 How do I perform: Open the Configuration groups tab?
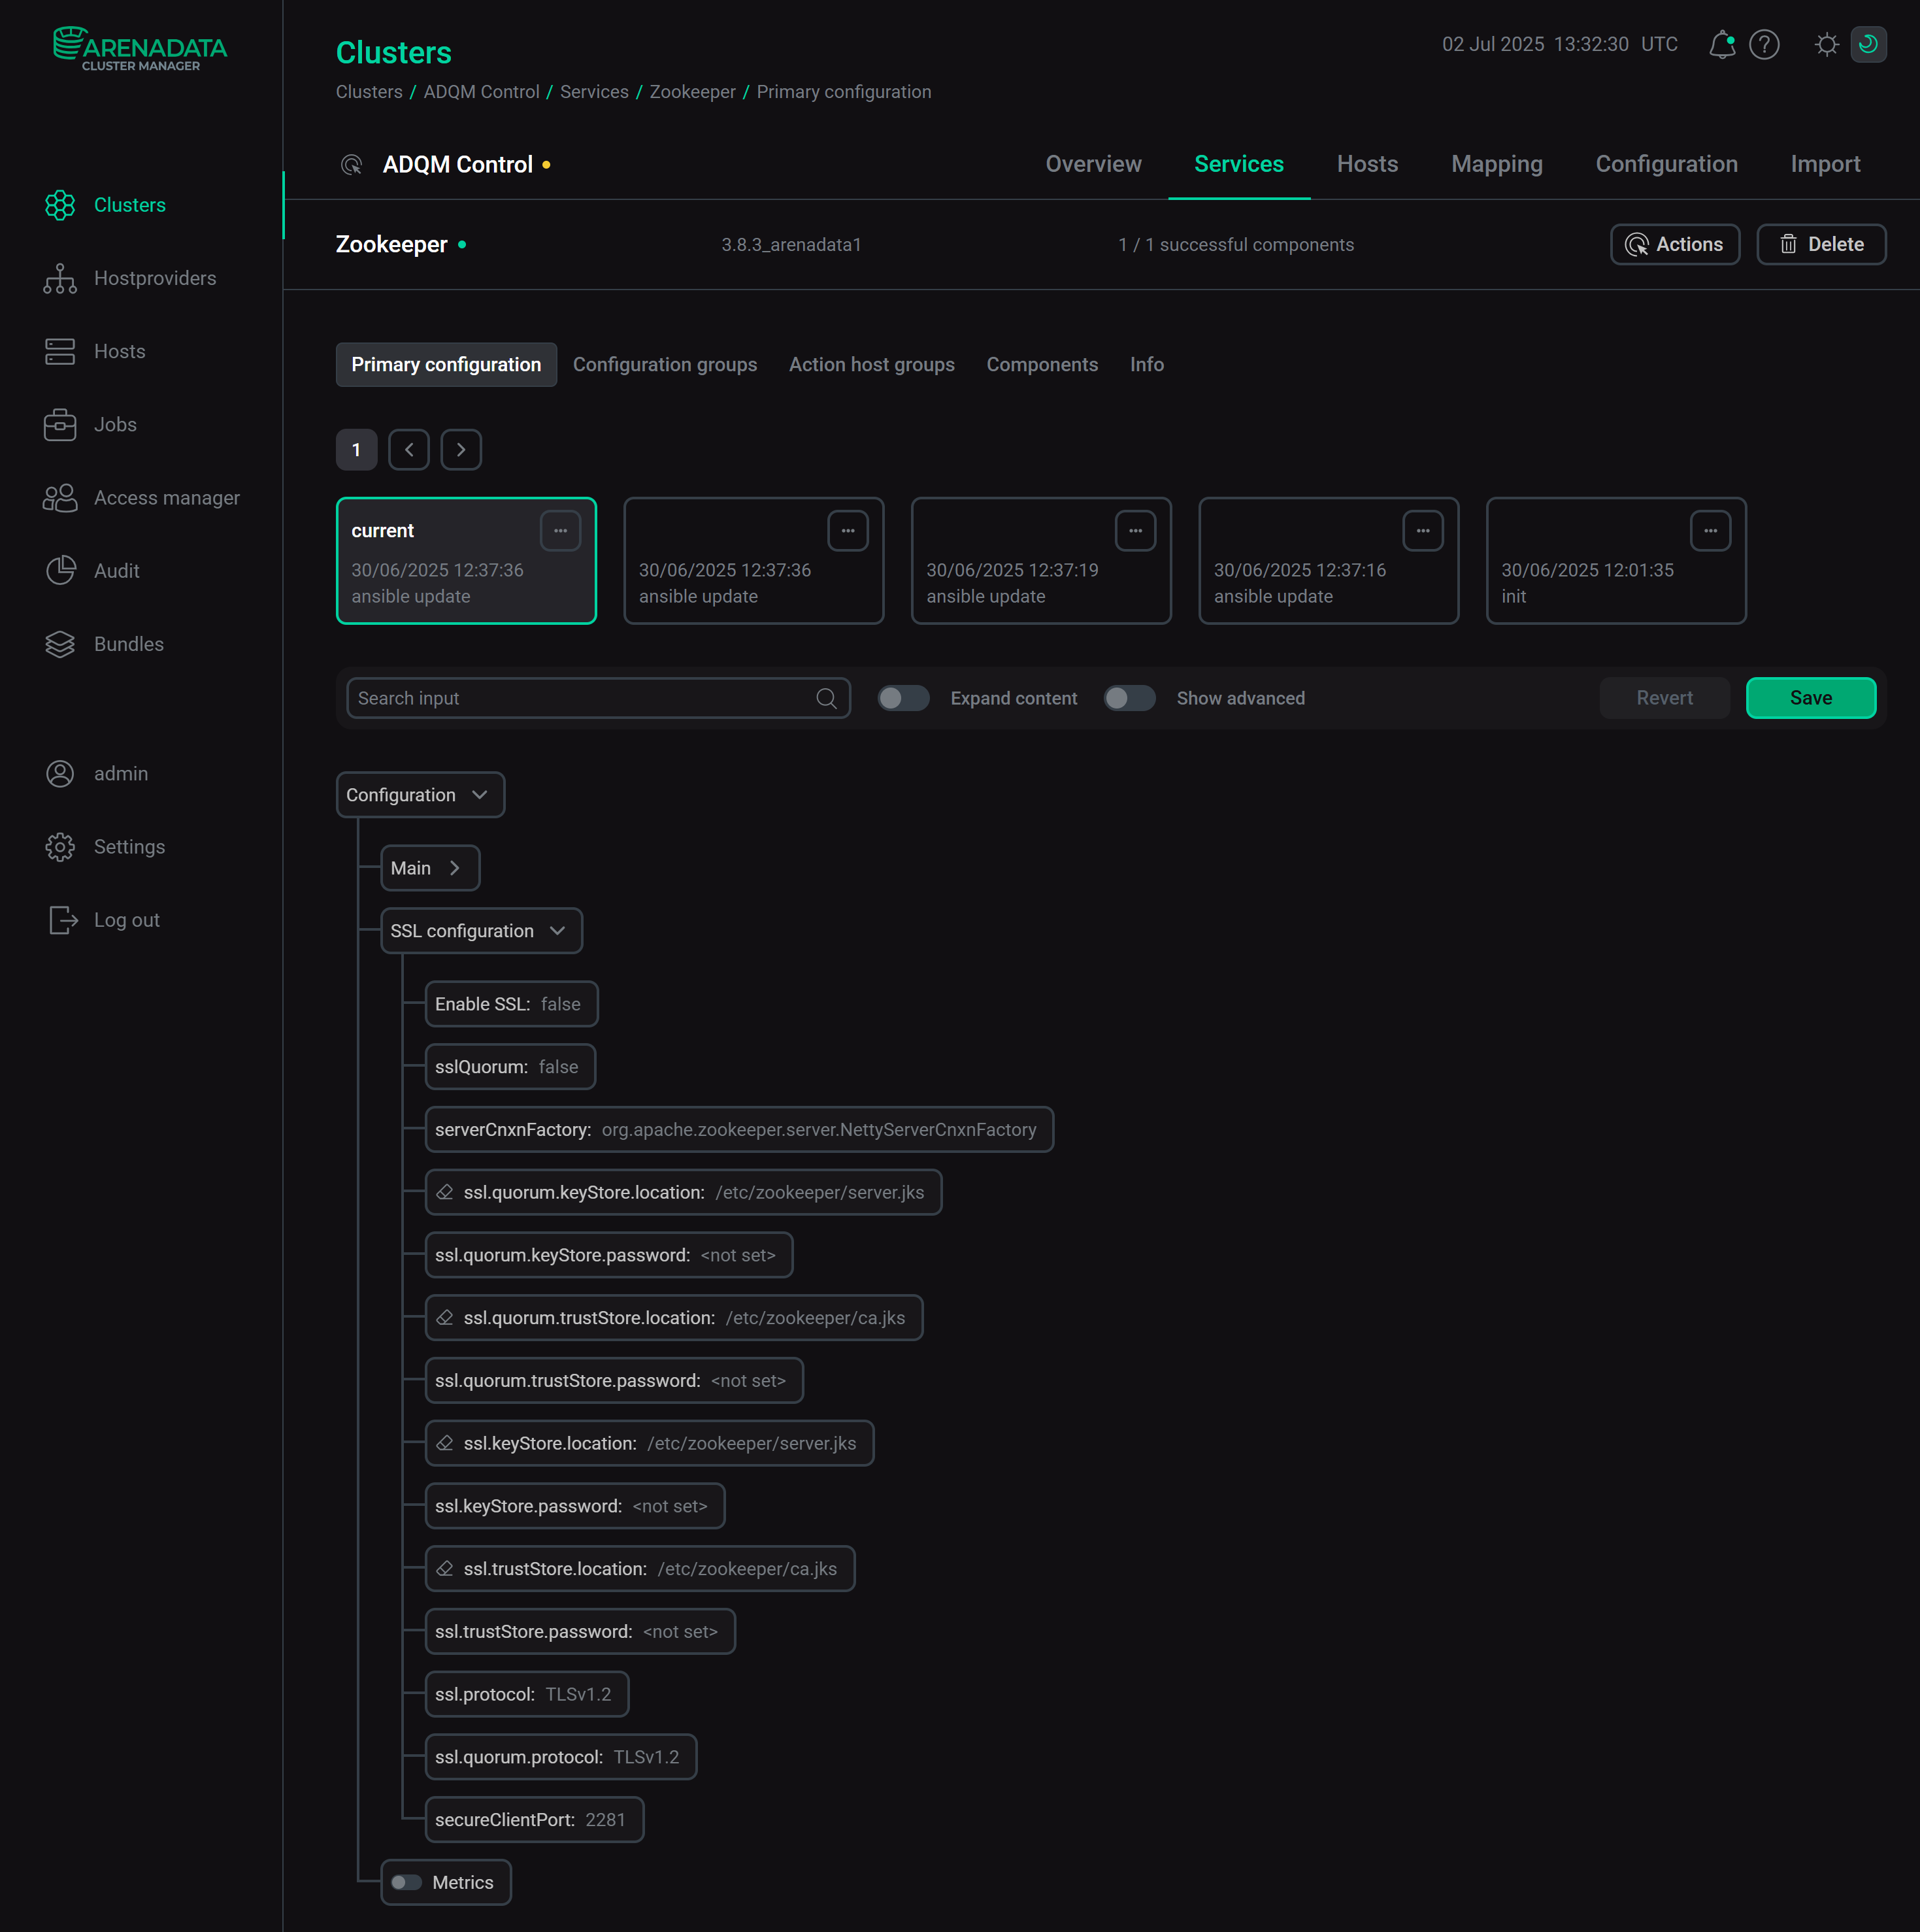(x=665, y=364)
